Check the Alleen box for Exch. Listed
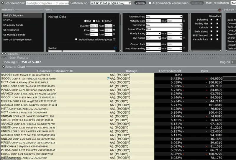236x160 pixels. point(212,31)
